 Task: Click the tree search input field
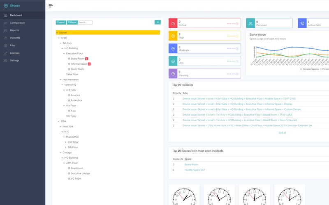point(85,23)
